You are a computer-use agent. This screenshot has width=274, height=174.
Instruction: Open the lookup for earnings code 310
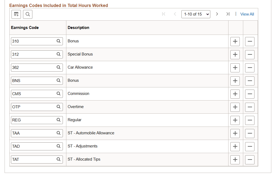tap(59, 41)
